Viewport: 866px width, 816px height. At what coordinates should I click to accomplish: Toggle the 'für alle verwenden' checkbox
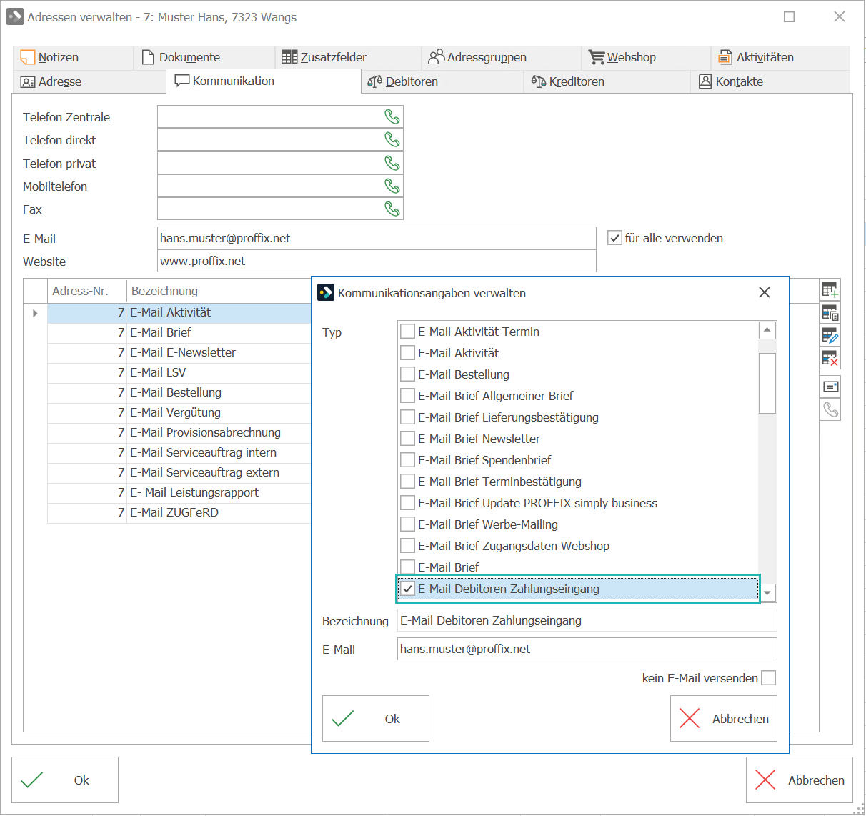614,238
